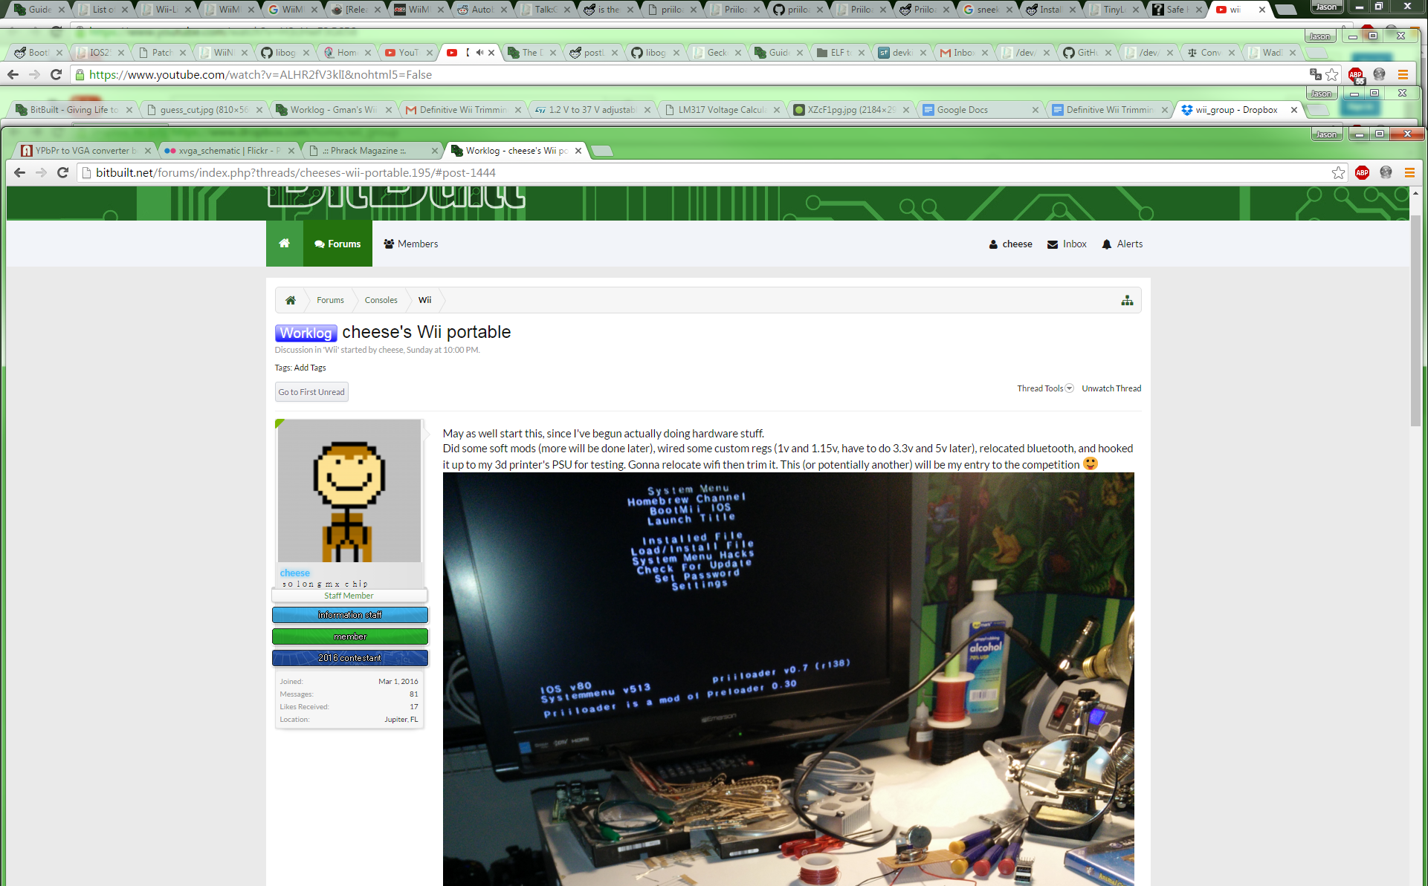1428x886 pixels.
Task: Go forward in the front browser window
Action: tap(42, 172)
